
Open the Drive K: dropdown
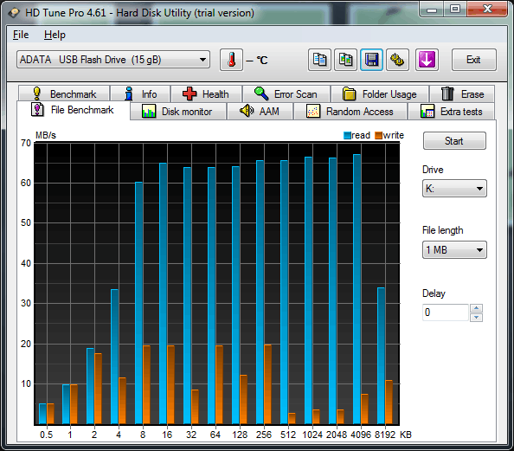(x=454, y=188)
